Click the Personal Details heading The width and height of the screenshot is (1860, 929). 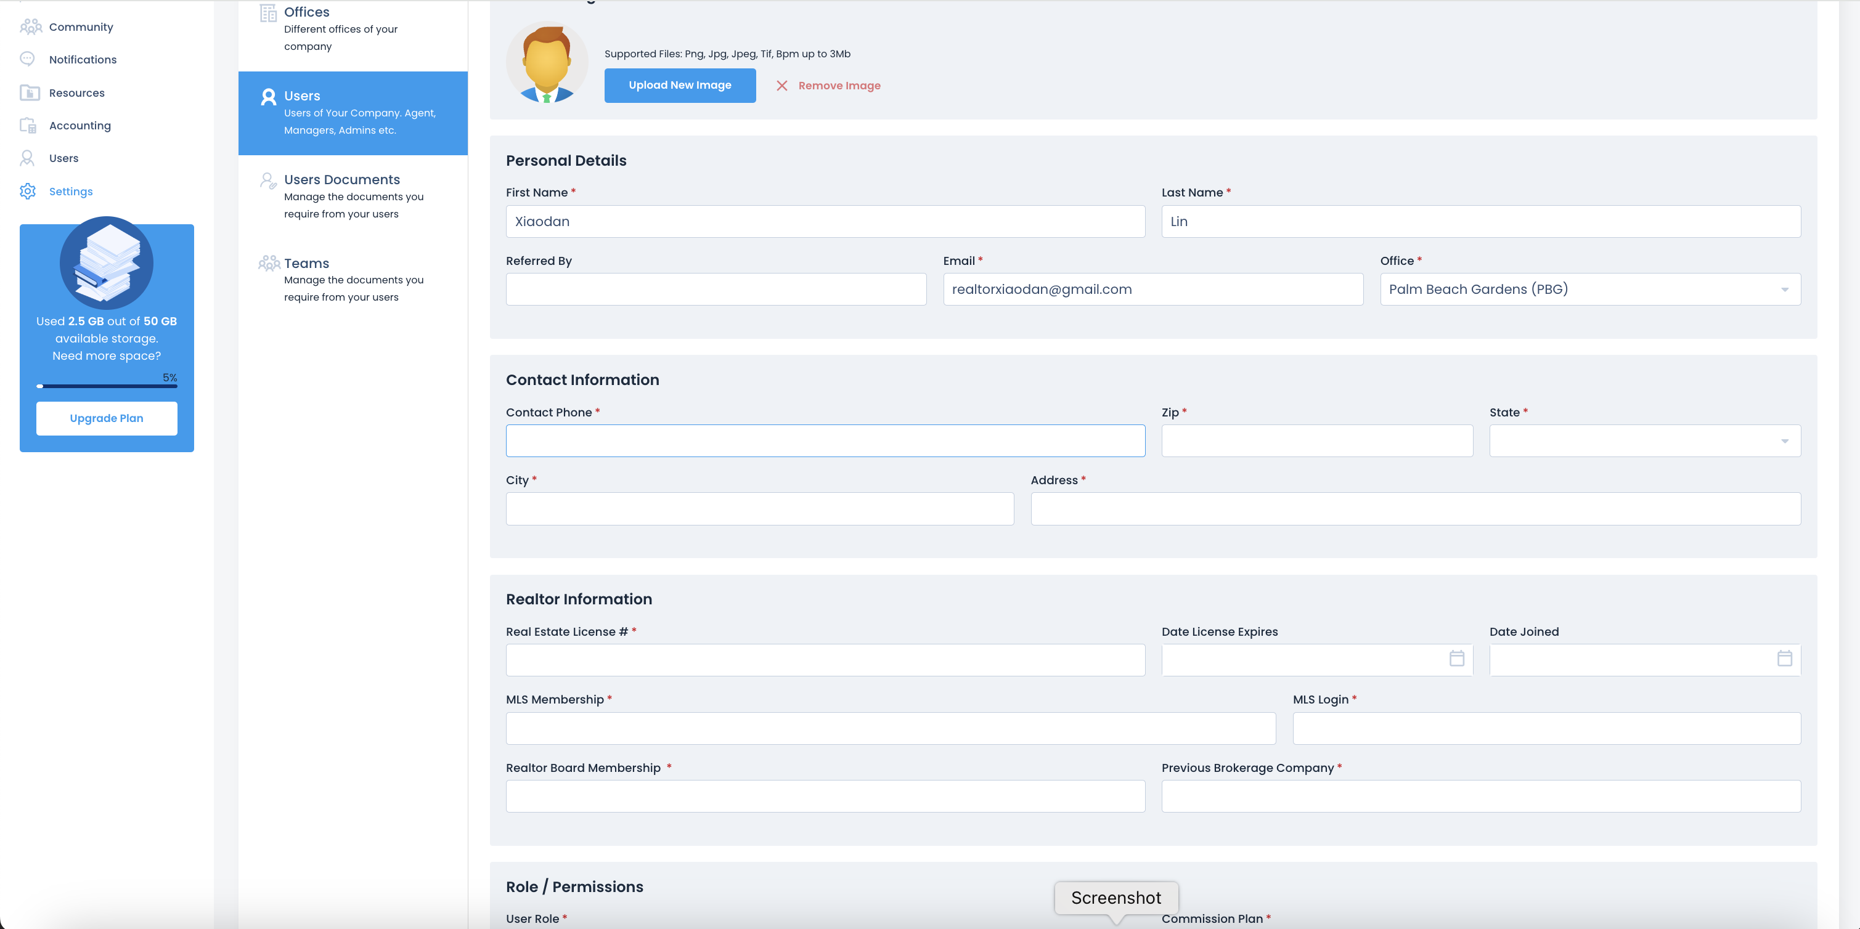566,161
